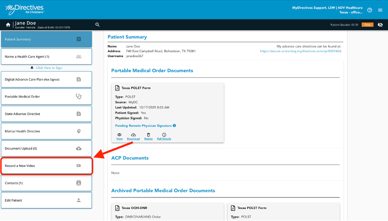The image size is (388, 221).
Task: Click the Document Upload cloud icon
Action: (79, 149)
